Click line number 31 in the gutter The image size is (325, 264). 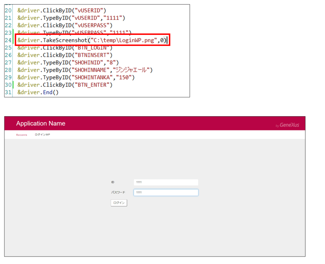click(x=8, y=92)
